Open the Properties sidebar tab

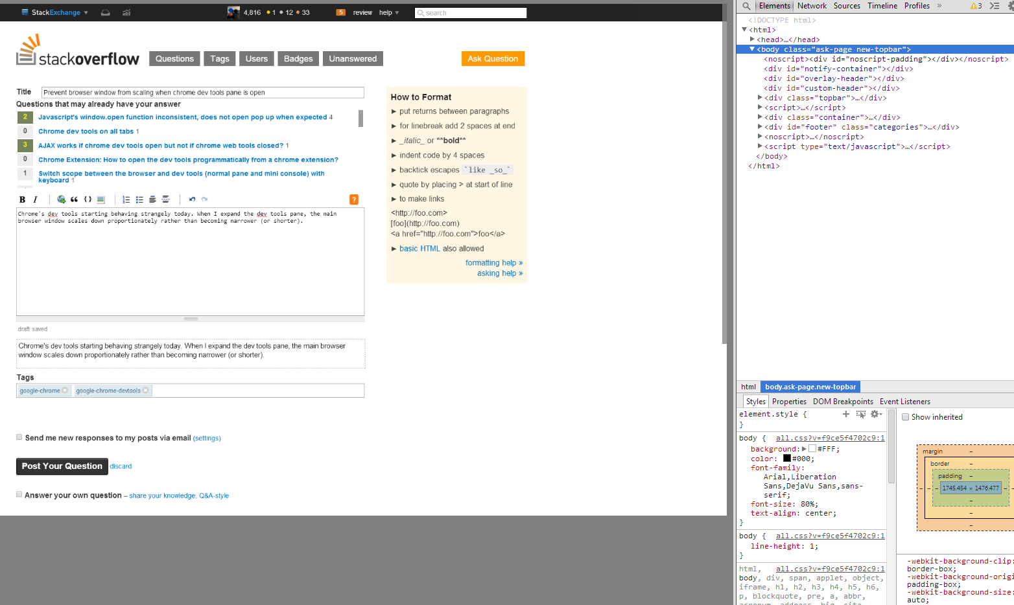click(789, 402)
